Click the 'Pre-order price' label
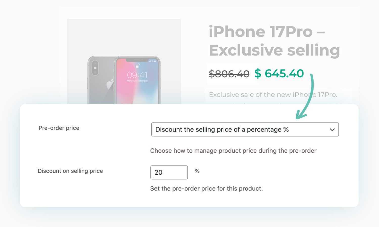The image size is (379, 227). click(x=59, y=128)
